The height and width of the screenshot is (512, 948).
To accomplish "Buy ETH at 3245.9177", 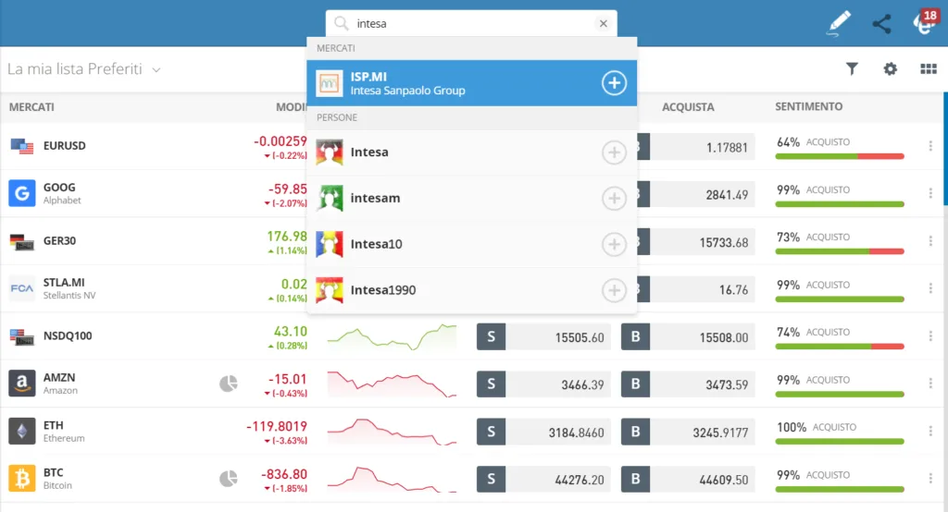I will click(688, 432).
